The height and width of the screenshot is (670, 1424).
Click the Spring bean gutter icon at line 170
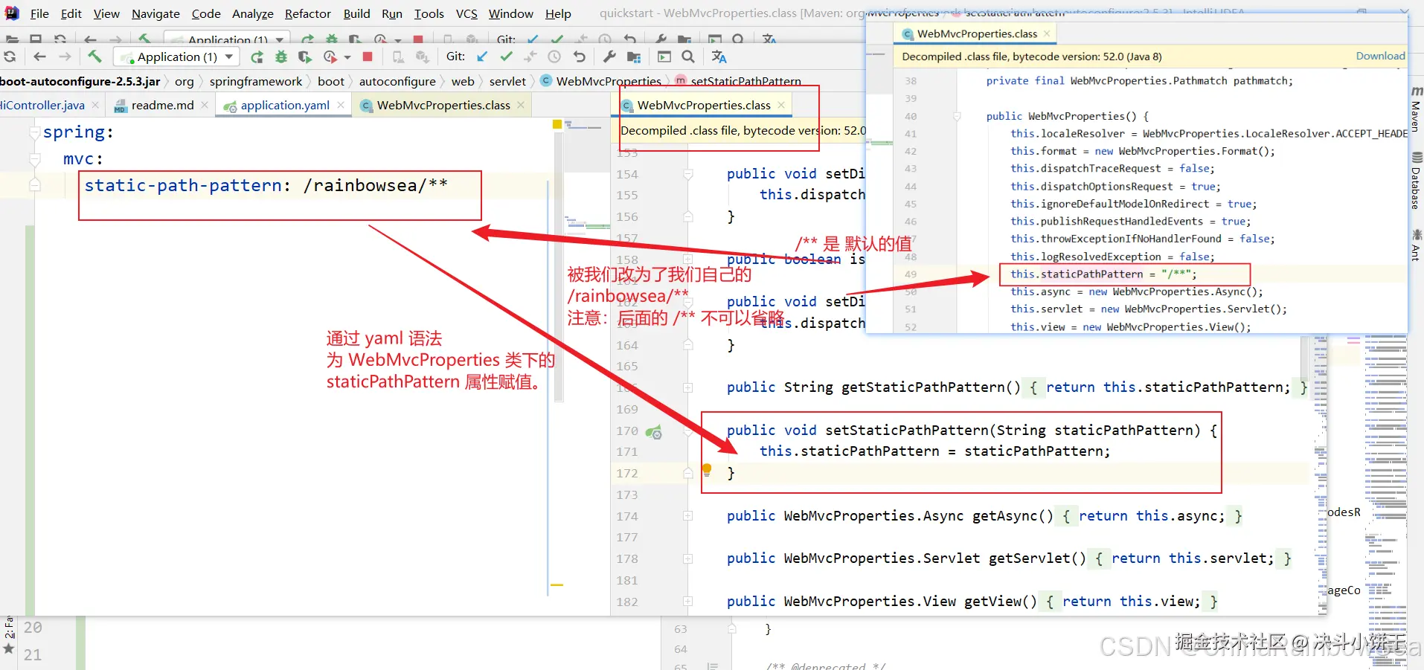click(x=653, y=431)
